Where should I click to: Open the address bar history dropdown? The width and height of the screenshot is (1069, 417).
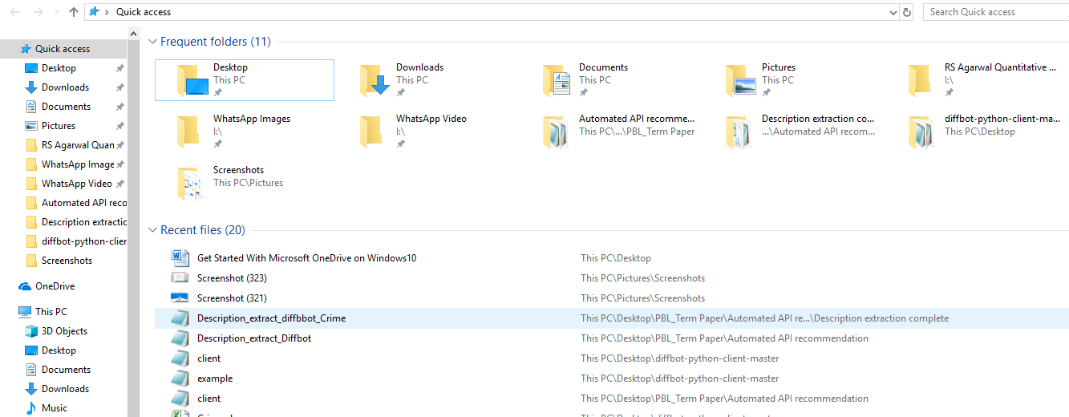point(893,12)
